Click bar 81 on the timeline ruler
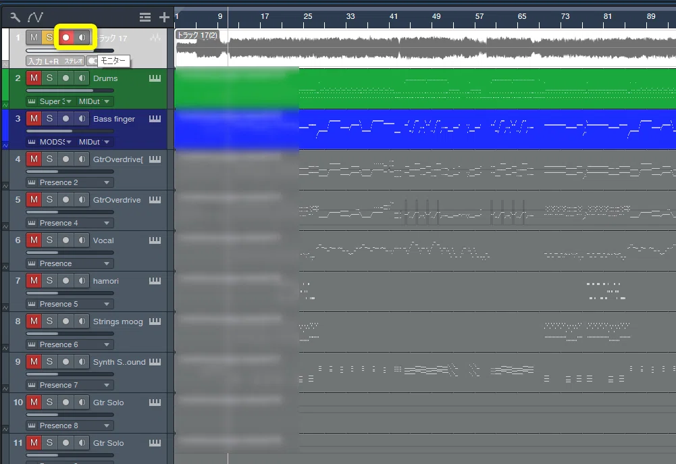Viewport: 676px width, 464px height. [607, 16]
